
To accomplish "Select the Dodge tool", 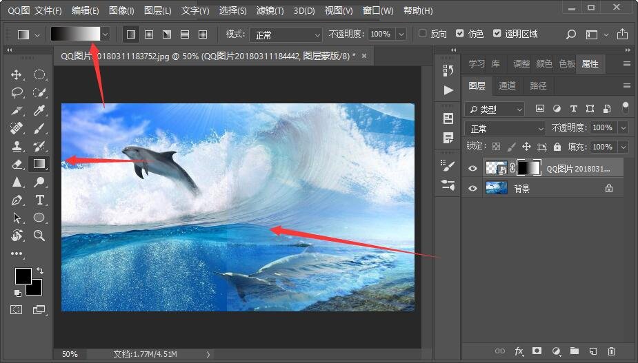I will point(39,182).
